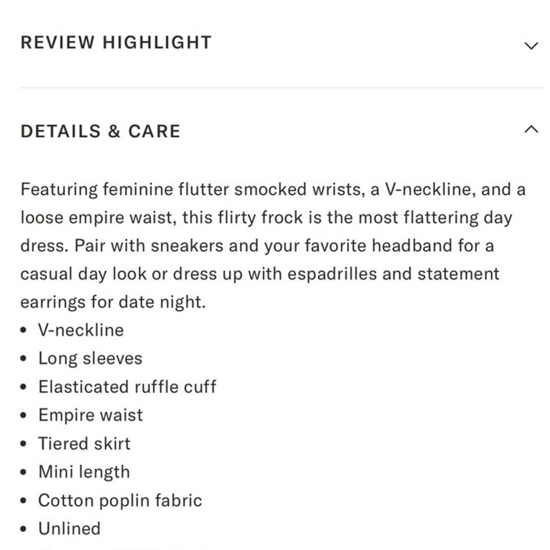Collapse Details & Care using the up chevron
The image size is (550, 550).
click(531, 130)
